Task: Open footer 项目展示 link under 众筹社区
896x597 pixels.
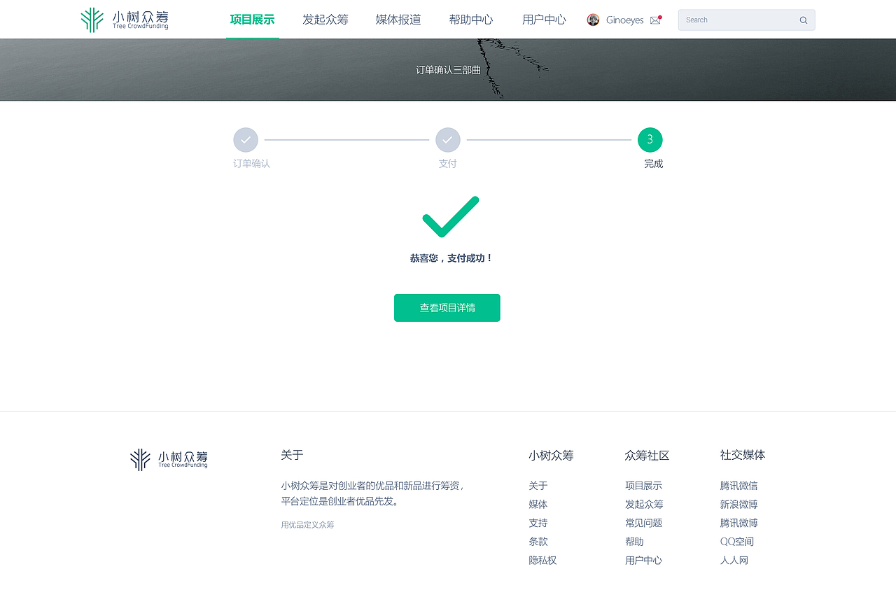Action: pyautogui.click(x=644, y=486)
